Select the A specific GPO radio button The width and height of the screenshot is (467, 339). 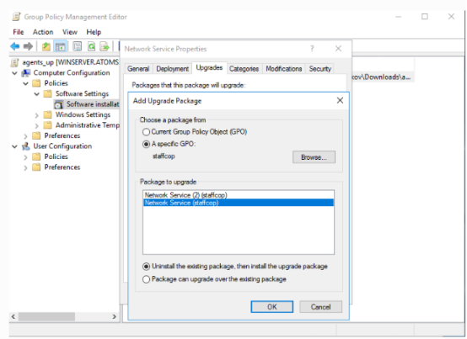[146, 144]
